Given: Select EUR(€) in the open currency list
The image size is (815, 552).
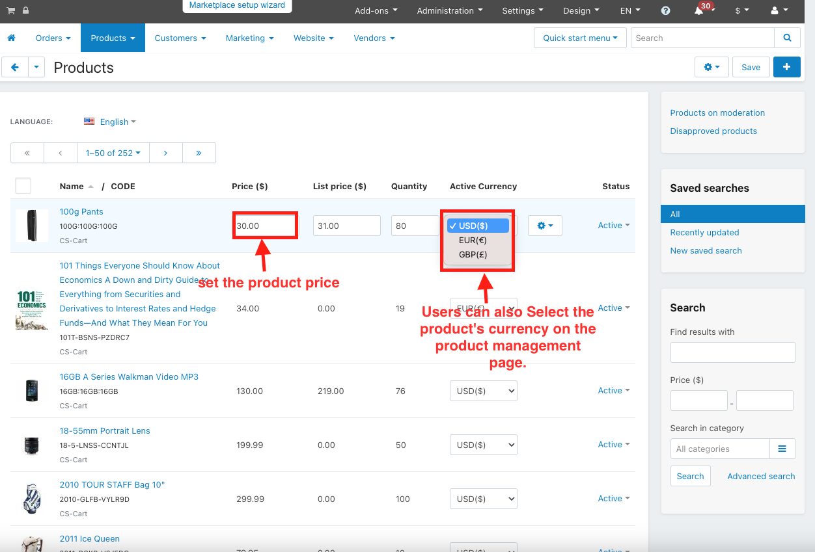Looking at the screenshot, I should click(477, 240).
